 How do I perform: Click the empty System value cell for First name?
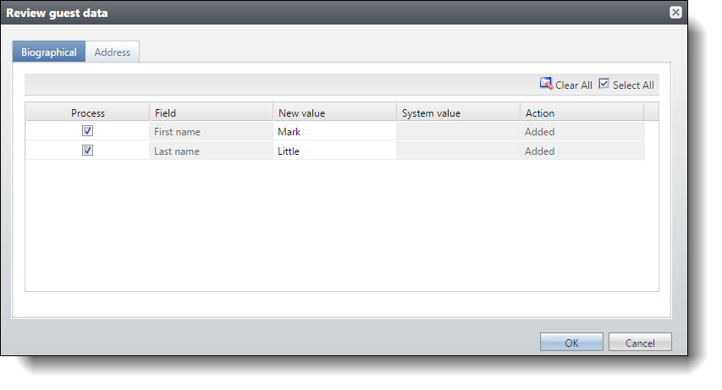(458, 131)
